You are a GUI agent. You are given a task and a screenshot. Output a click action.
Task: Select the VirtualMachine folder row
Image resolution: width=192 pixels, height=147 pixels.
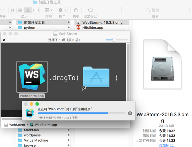43,140
